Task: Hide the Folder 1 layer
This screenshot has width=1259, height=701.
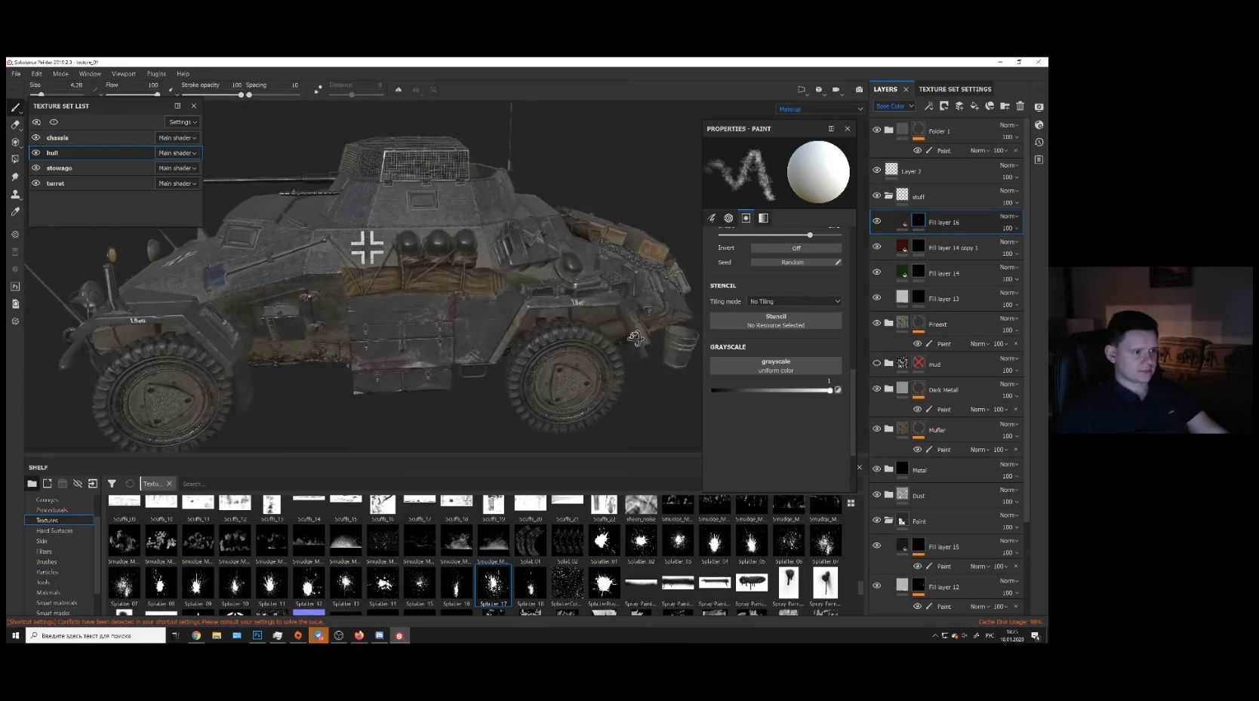Action: 876,130
